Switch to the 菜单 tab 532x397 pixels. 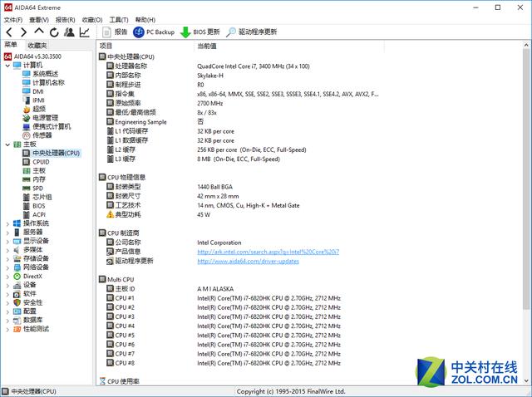tap(11, 45)
